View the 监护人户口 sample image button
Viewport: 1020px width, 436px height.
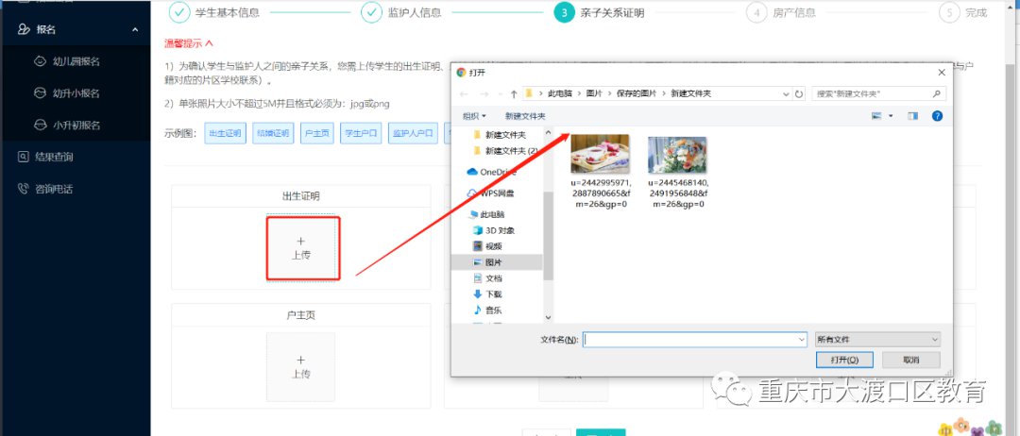(413, 133)
